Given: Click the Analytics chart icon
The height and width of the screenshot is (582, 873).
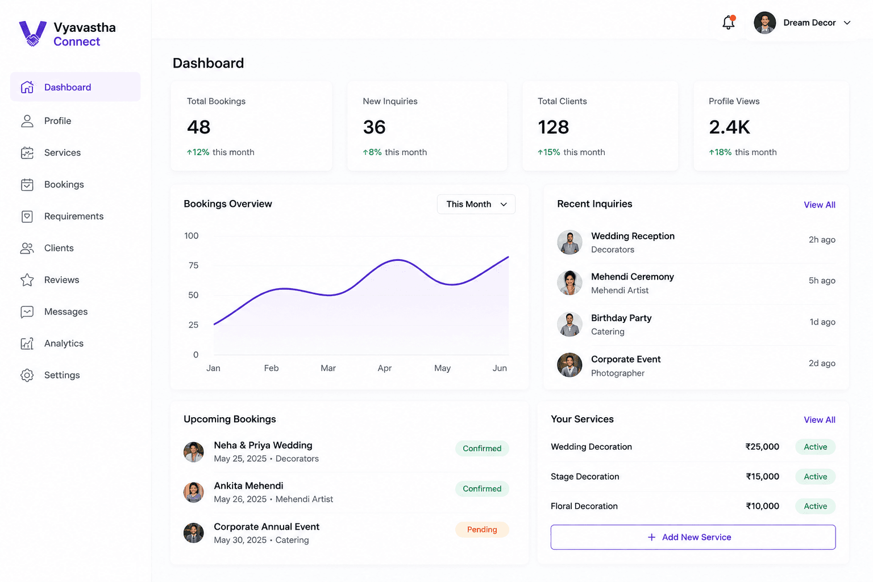Looking at the screenshot, I should click(27, 343).
